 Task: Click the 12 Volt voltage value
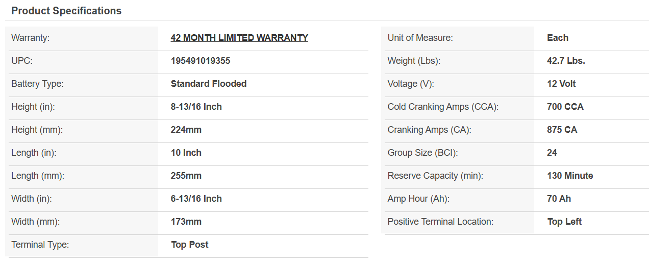click(561, 84)
